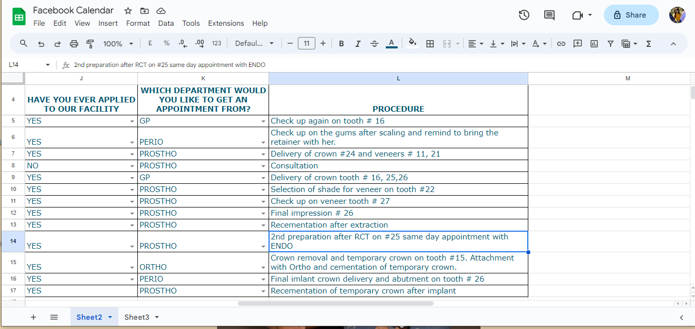
Task: Toggle strikethrough formatting
Action: pos(374,44)
